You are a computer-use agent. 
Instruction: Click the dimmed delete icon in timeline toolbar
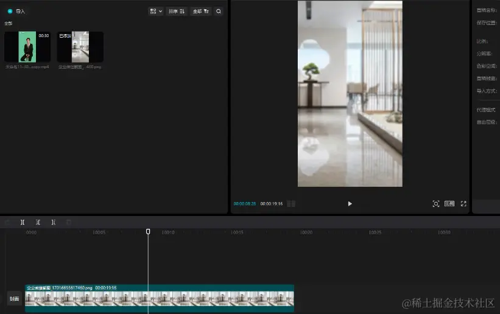click(69, 222)
